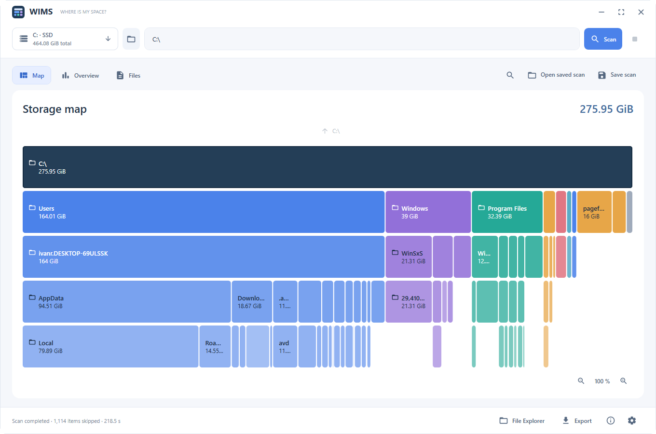
Task: Click the Storage map heading
Action: [x=55, y=109]
